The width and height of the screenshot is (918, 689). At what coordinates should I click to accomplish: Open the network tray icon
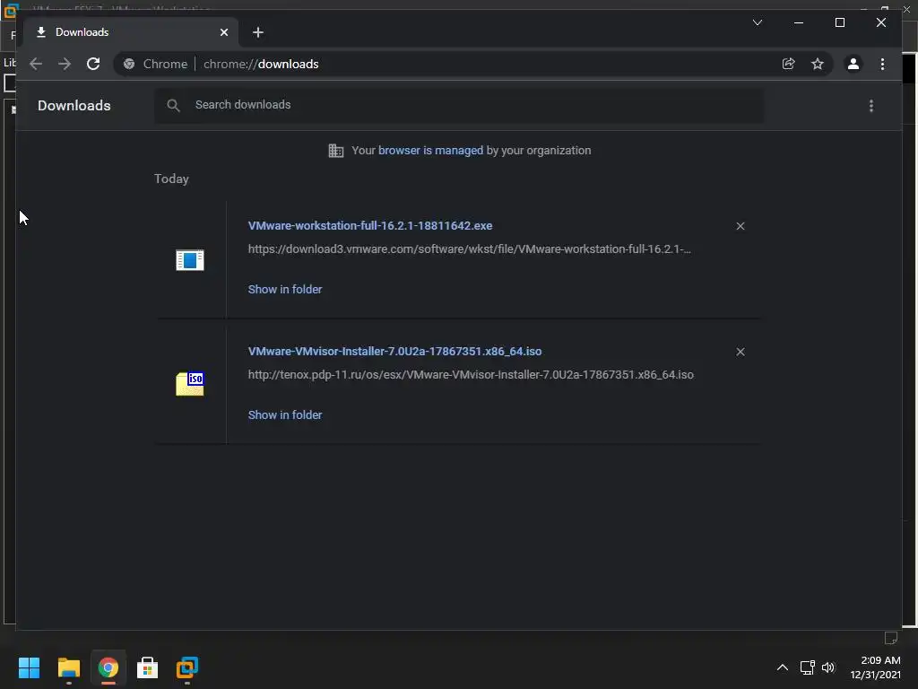[x=808, y=667]
